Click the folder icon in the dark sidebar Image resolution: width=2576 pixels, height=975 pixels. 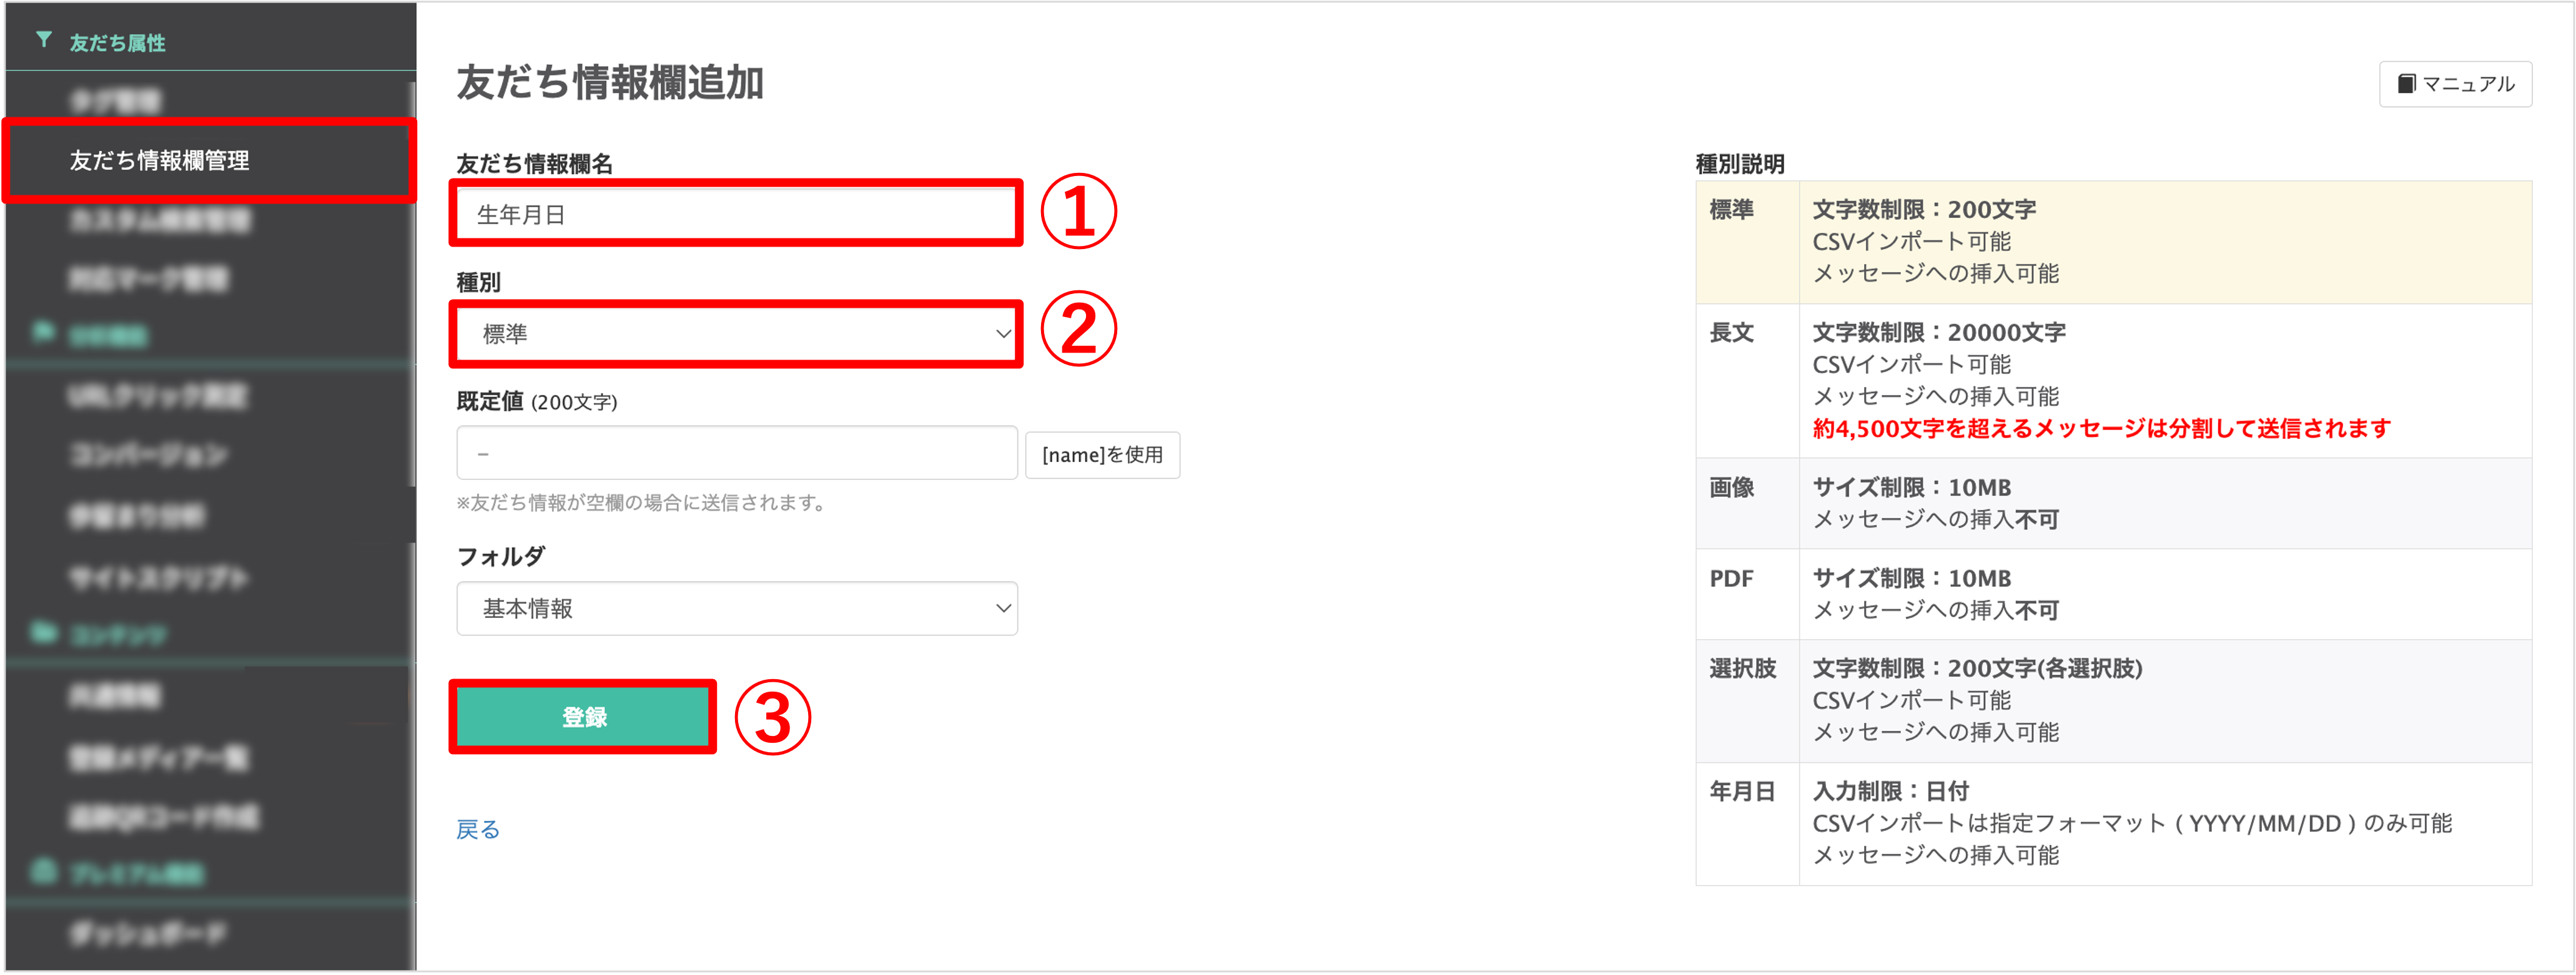tap(43, 632)
